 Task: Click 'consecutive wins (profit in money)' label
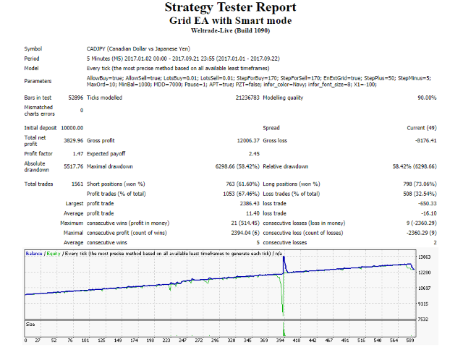[x=128, y=223]
